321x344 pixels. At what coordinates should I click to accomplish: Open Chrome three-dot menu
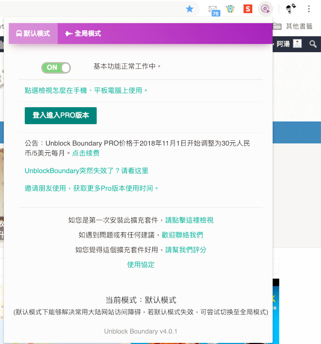point(309,9)
